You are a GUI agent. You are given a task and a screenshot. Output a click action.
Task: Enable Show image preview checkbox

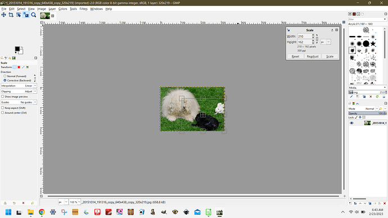[2, 97]
